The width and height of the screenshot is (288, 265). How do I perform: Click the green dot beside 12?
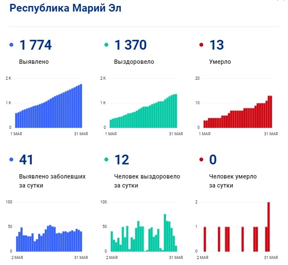[106, 160]
